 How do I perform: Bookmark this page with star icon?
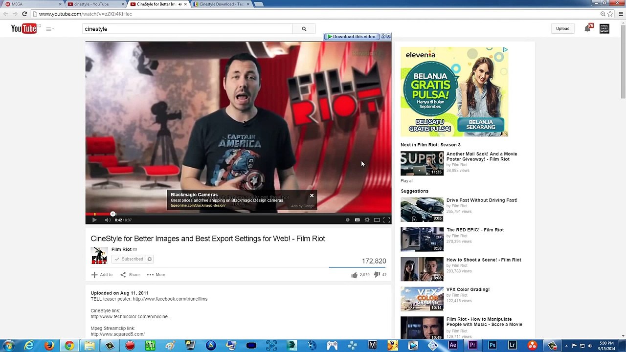[x=610, y=14]
